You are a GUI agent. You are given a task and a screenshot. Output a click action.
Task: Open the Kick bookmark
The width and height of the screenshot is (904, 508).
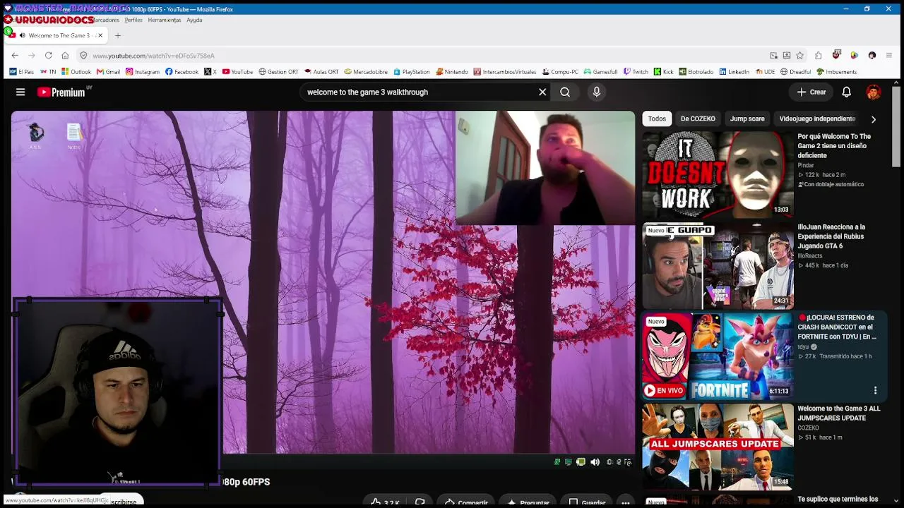[664, 72]
